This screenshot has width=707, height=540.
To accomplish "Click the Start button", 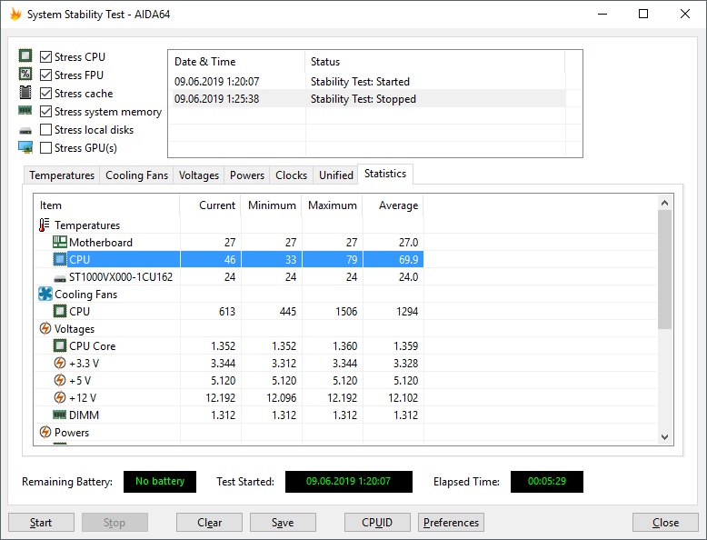I will (41, 523).
